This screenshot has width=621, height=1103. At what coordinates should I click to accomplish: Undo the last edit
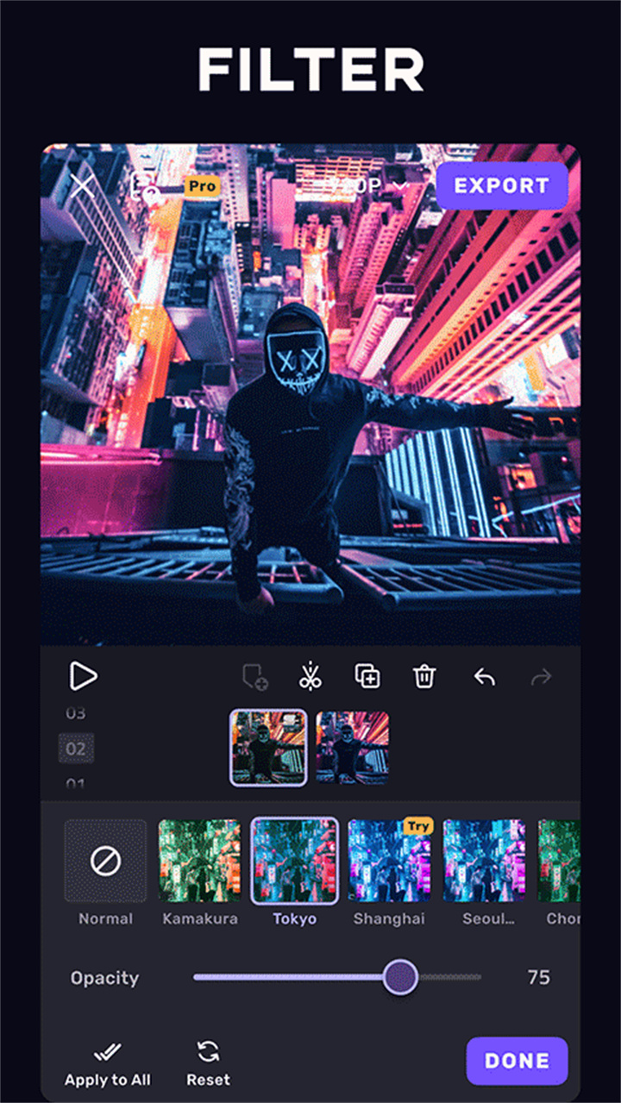484,678
